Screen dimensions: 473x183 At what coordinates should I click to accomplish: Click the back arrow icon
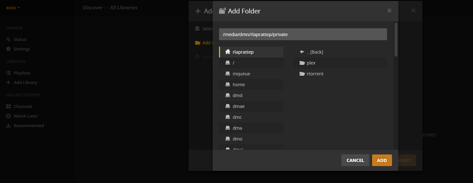click(302, 52)
